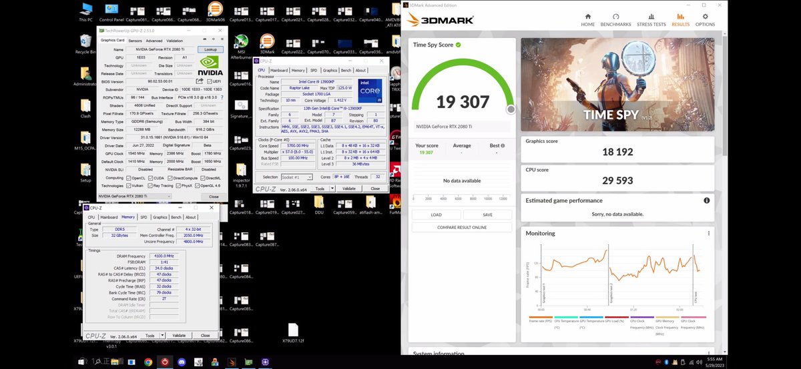Expand Tools arrow in CPU-Z CPU window
801x369 pixels.
[x=332, y=189]
